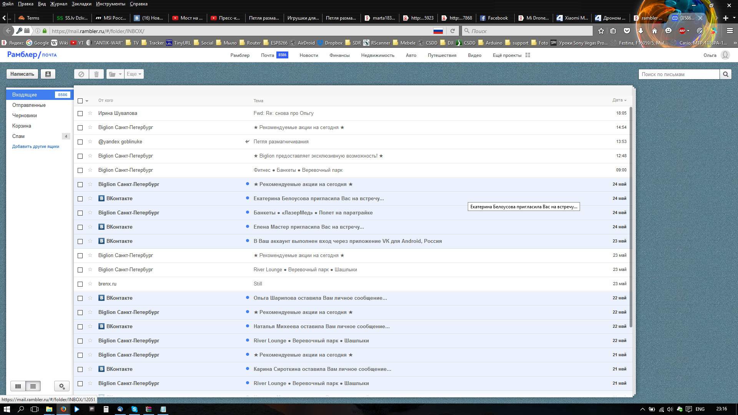This screenshot has width=738, height=415.
Task: Click the unread dot on Елена Мастер message
Action: click(248, 227)
